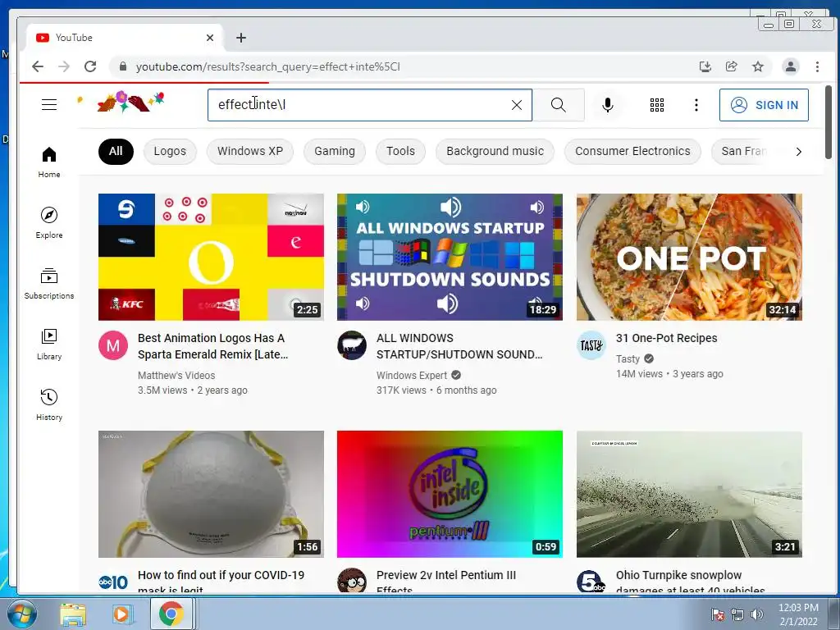Open the Chrome three-dot menu

point(817,66)
